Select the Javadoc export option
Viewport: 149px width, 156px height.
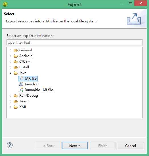pos(31,84)
